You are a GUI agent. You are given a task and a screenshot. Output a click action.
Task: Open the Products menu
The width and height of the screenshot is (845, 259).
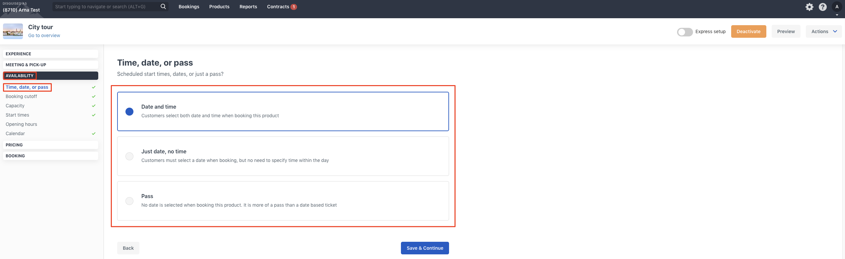(219, 7)
